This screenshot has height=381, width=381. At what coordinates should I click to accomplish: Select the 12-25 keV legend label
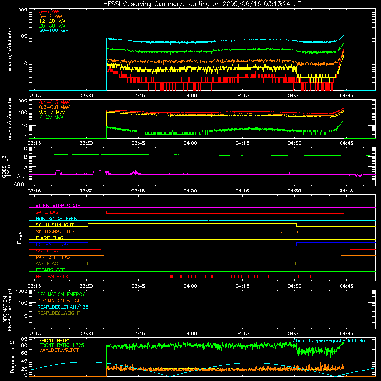coord(52,21)
